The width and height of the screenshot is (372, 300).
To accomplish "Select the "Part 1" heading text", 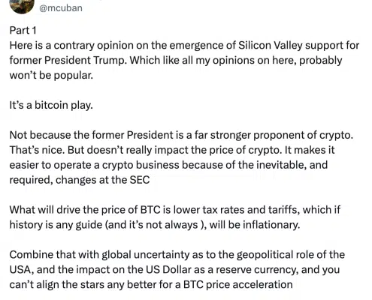I will click(23, 31).
